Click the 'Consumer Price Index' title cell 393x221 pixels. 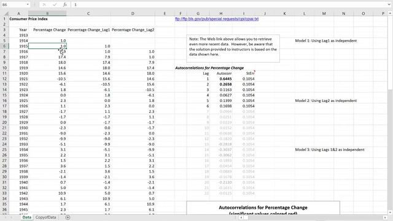[x=28, y=19]
